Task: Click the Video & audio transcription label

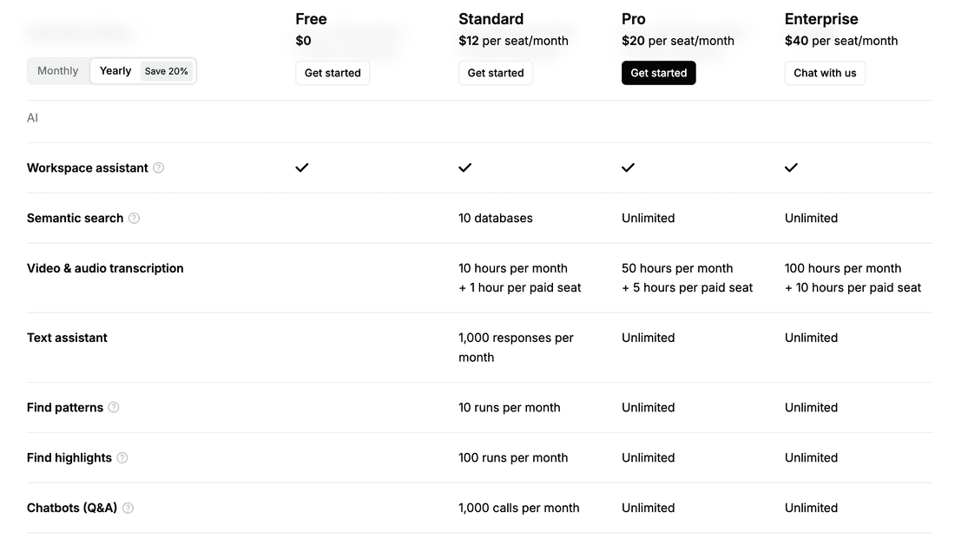Action: tap(105, 269)
